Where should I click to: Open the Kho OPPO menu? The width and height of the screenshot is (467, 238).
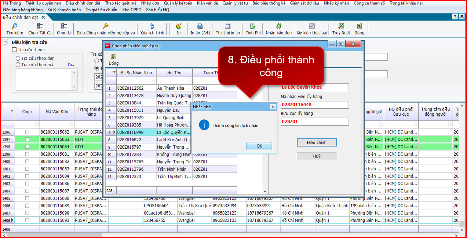click(x=132, y=10)
